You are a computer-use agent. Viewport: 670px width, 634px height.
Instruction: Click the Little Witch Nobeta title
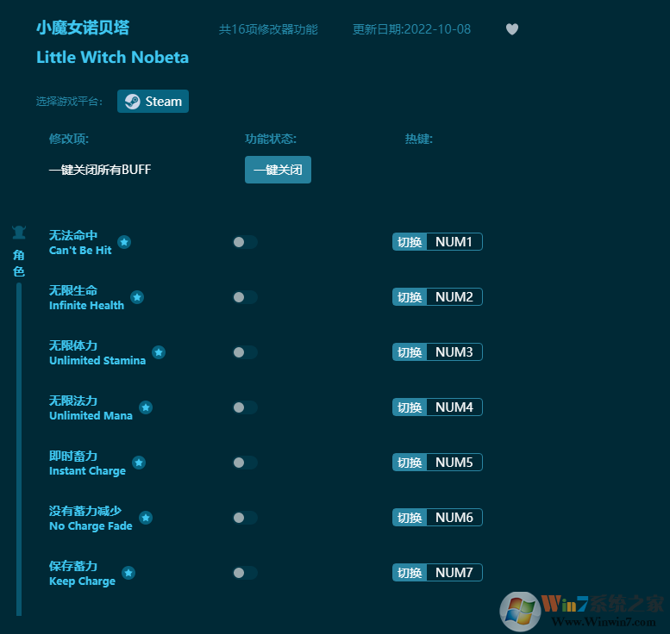tap(112, 57)
